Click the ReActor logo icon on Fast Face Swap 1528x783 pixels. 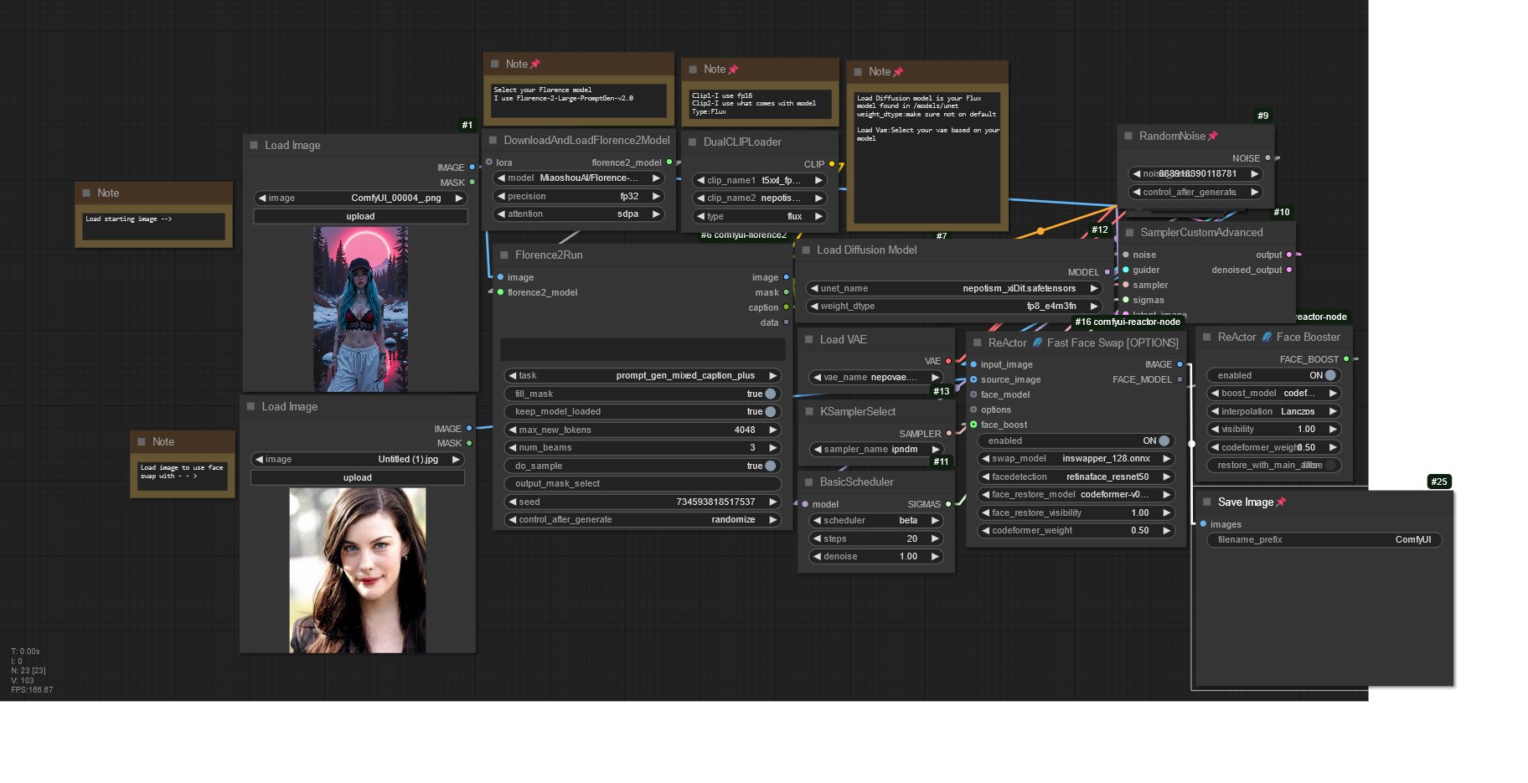(1037, 343)
